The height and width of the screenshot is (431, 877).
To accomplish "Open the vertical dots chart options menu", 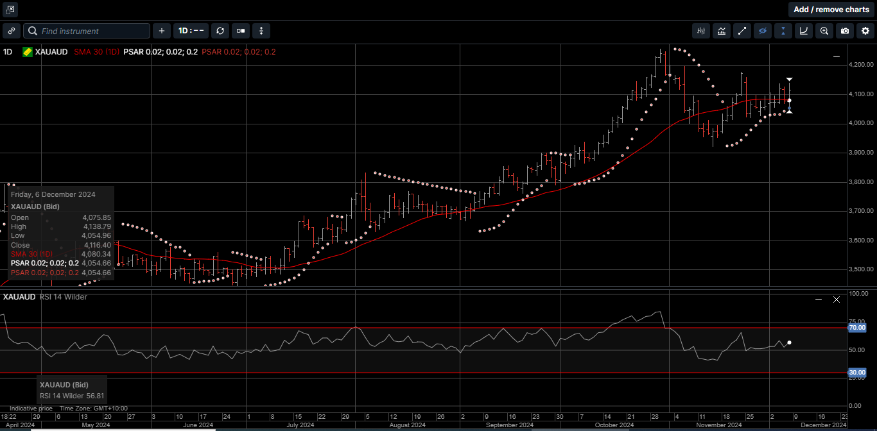I will 261,31.
